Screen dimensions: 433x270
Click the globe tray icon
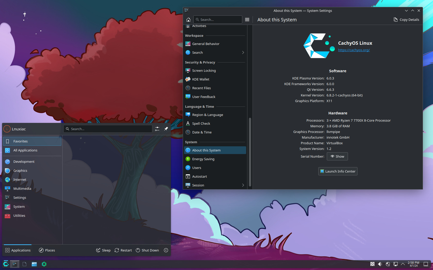click(388, 264)
